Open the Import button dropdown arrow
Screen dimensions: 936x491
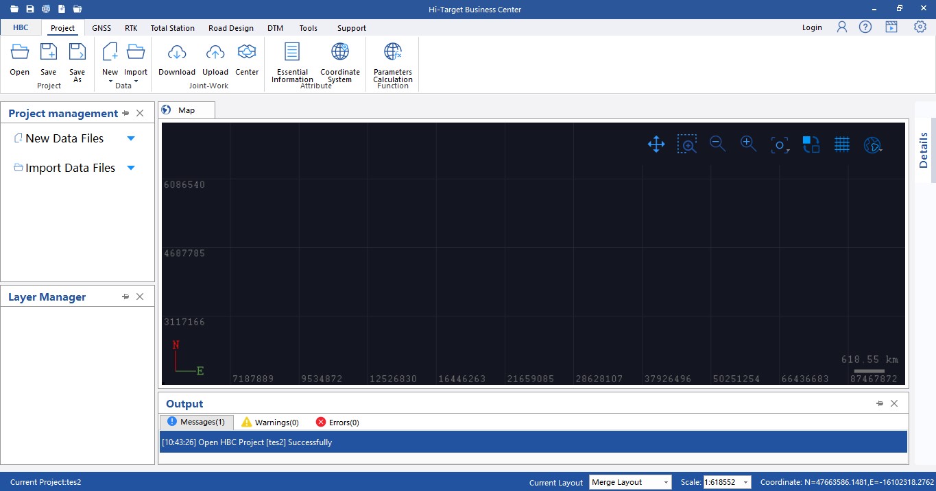[136, 81]
